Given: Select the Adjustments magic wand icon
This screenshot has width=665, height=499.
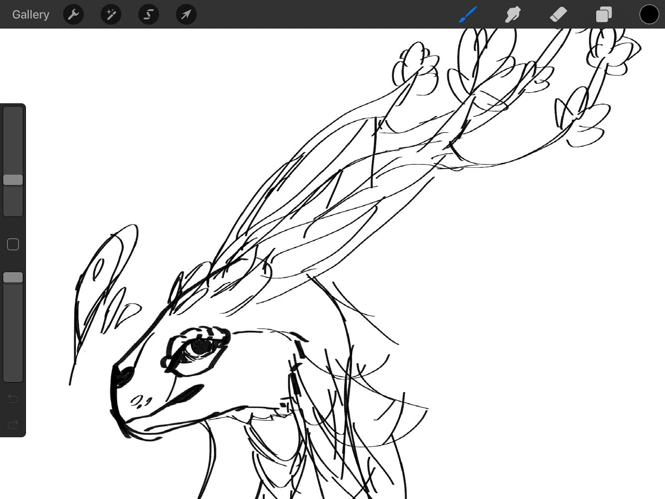Looking at the screenshot, I should coord(111,14).
